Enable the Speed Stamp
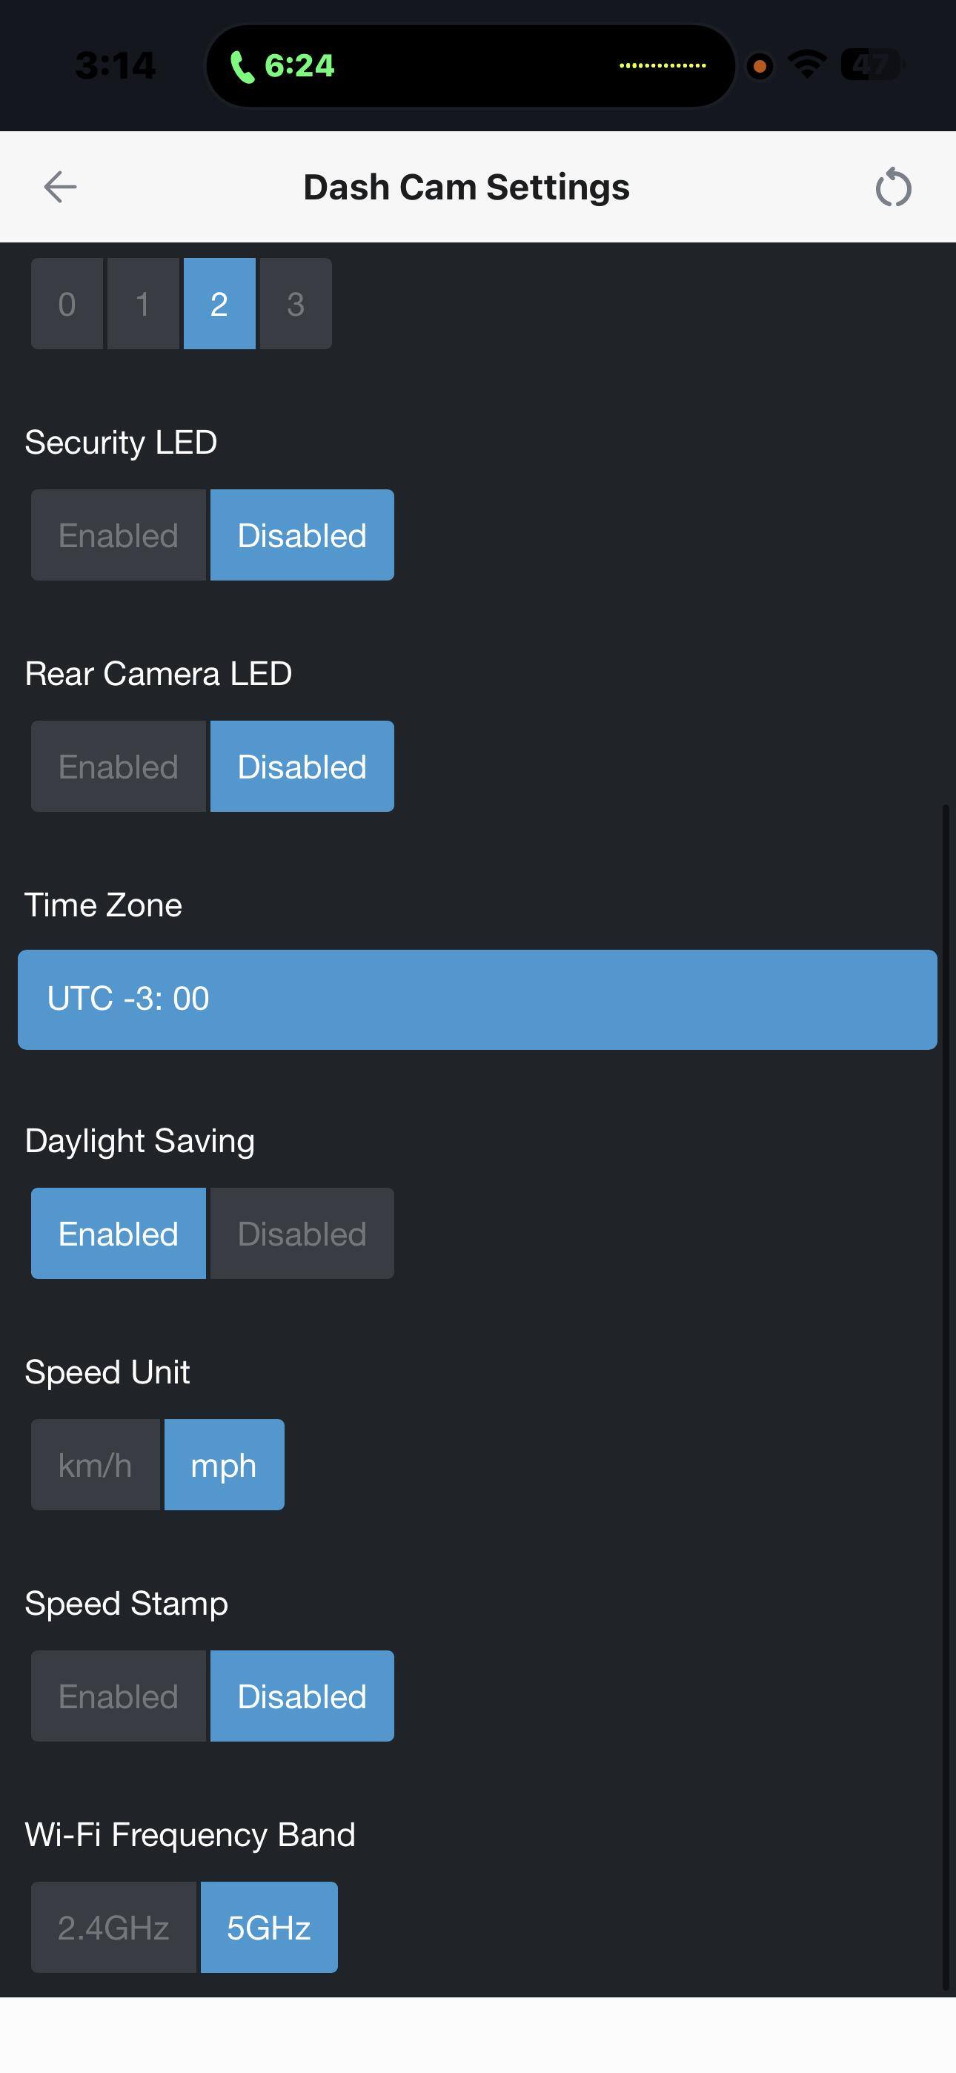The height and width of the screenshot is (2073, 956). click(x=119, y=1696)
